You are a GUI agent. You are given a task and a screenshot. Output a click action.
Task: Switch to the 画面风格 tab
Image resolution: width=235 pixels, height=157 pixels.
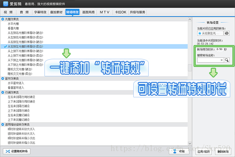(88, 12)
